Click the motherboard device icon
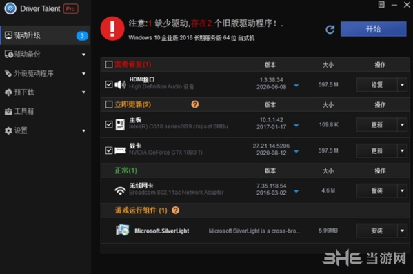 (x=120, y=124)
